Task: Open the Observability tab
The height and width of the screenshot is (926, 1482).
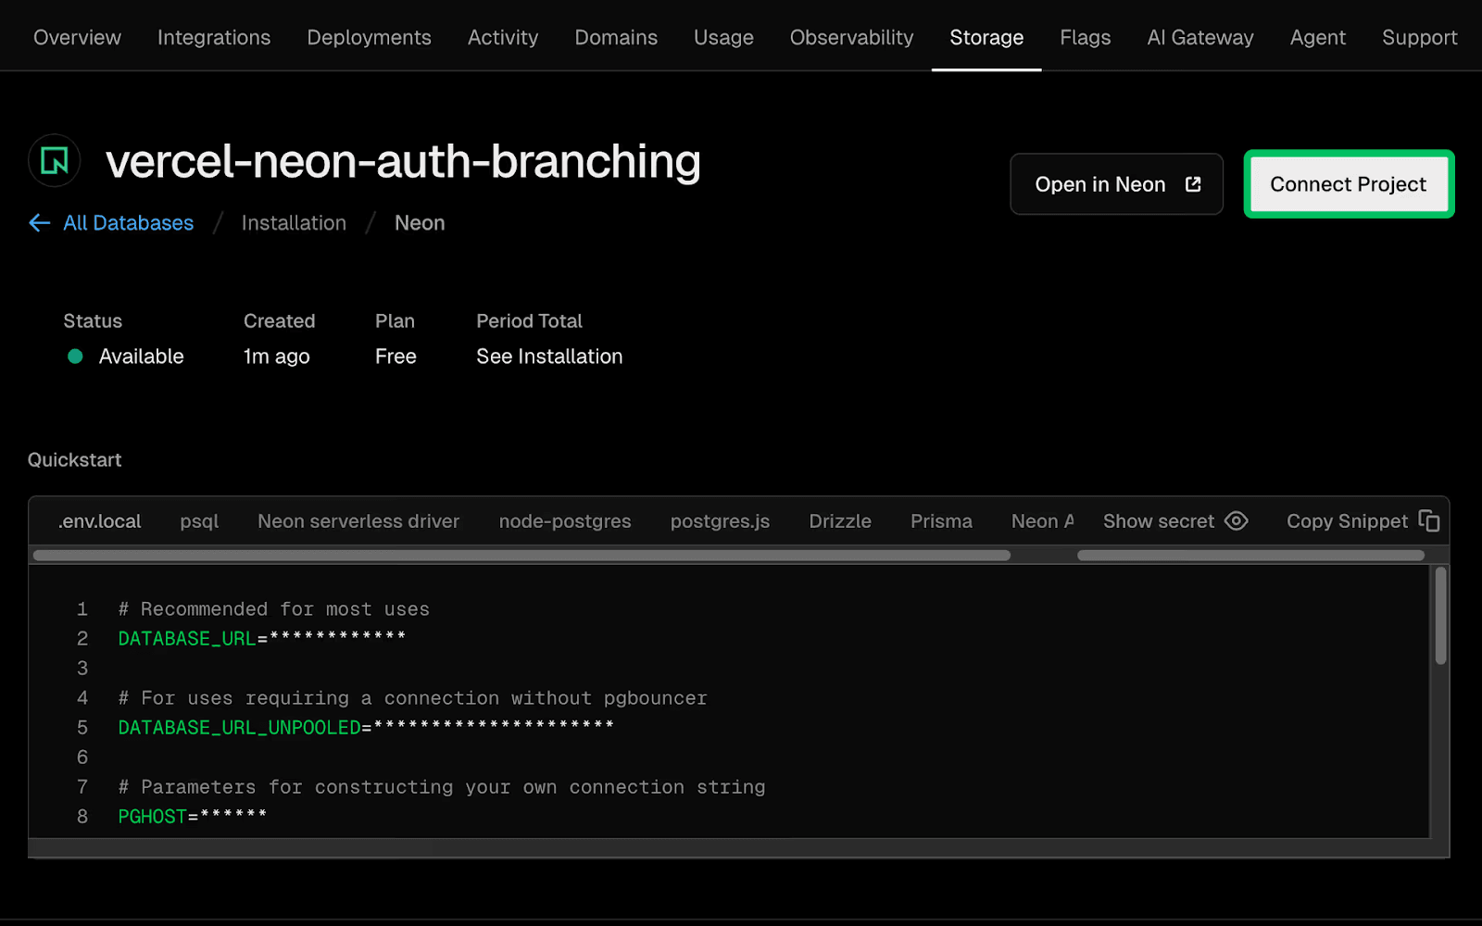Action: tap(851, 38)
